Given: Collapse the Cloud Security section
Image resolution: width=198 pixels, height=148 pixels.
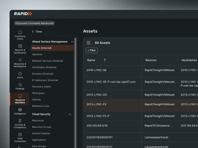Looking at the screenshot, I should pos(70,114).
